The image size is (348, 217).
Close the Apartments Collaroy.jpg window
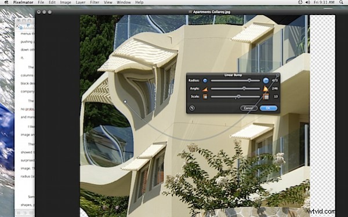point(39,12)
